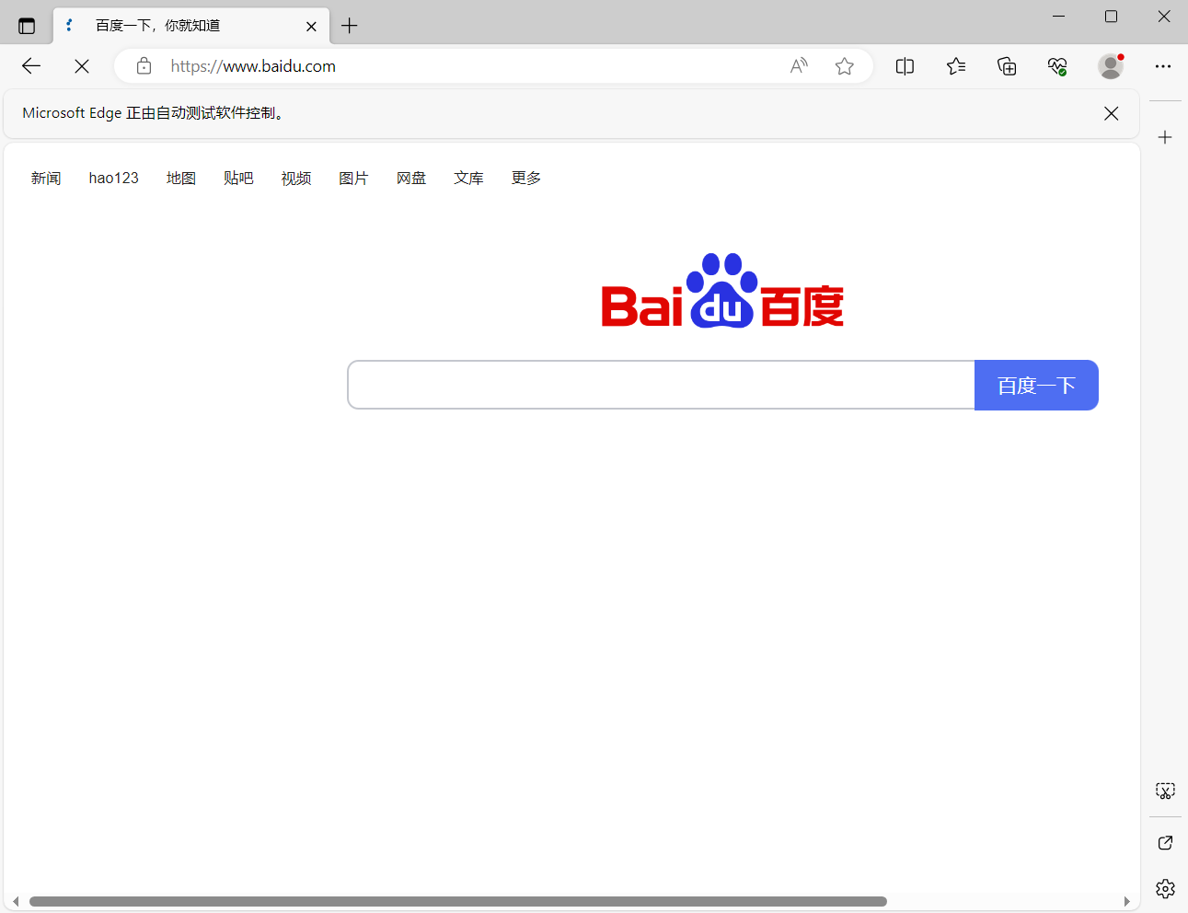Go back with the back arrow
The width and height of the screenshot is (1188, 913).
(x=31, y=66)
